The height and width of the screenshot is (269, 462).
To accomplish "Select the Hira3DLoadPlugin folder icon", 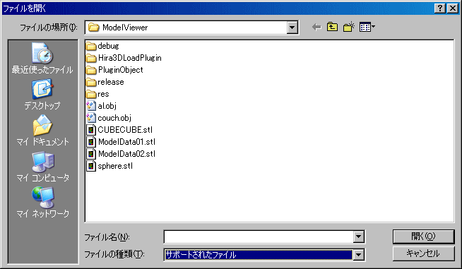I will (x=91, y=58).
